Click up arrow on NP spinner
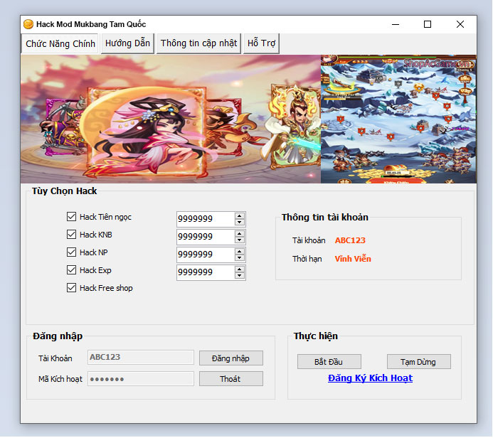 tap(240, 251)
